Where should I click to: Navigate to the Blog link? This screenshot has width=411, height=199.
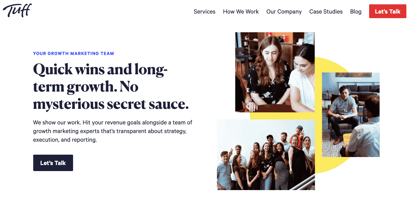pyautogui.click(x=356, y=12)
